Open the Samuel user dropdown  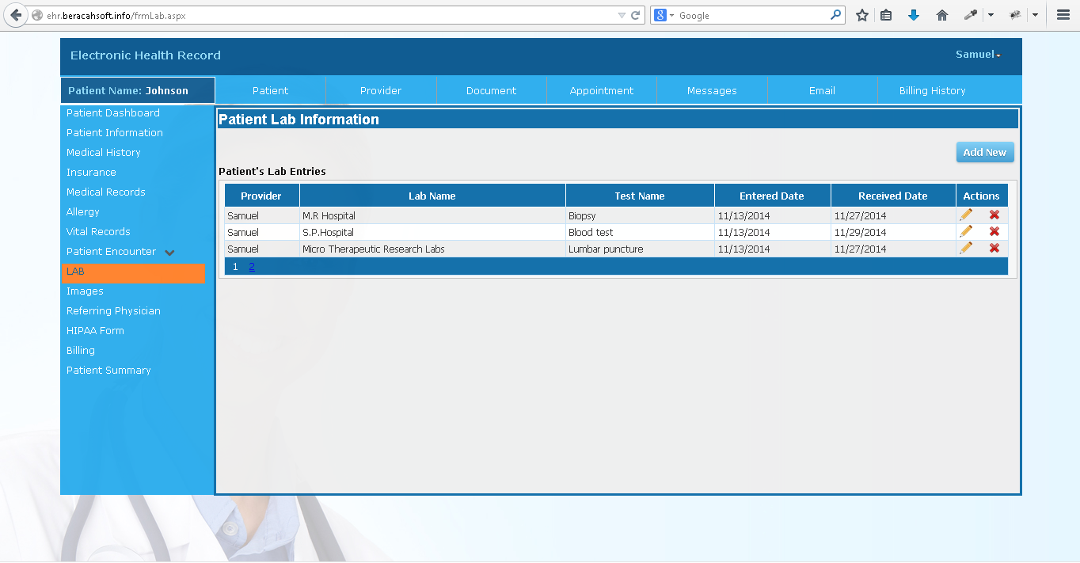[978, 55]
